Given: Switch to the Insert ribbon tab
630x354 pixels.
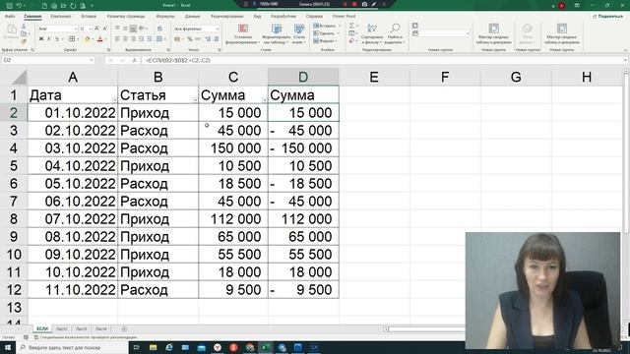Looking at the screenshot, I should [89, 17].
